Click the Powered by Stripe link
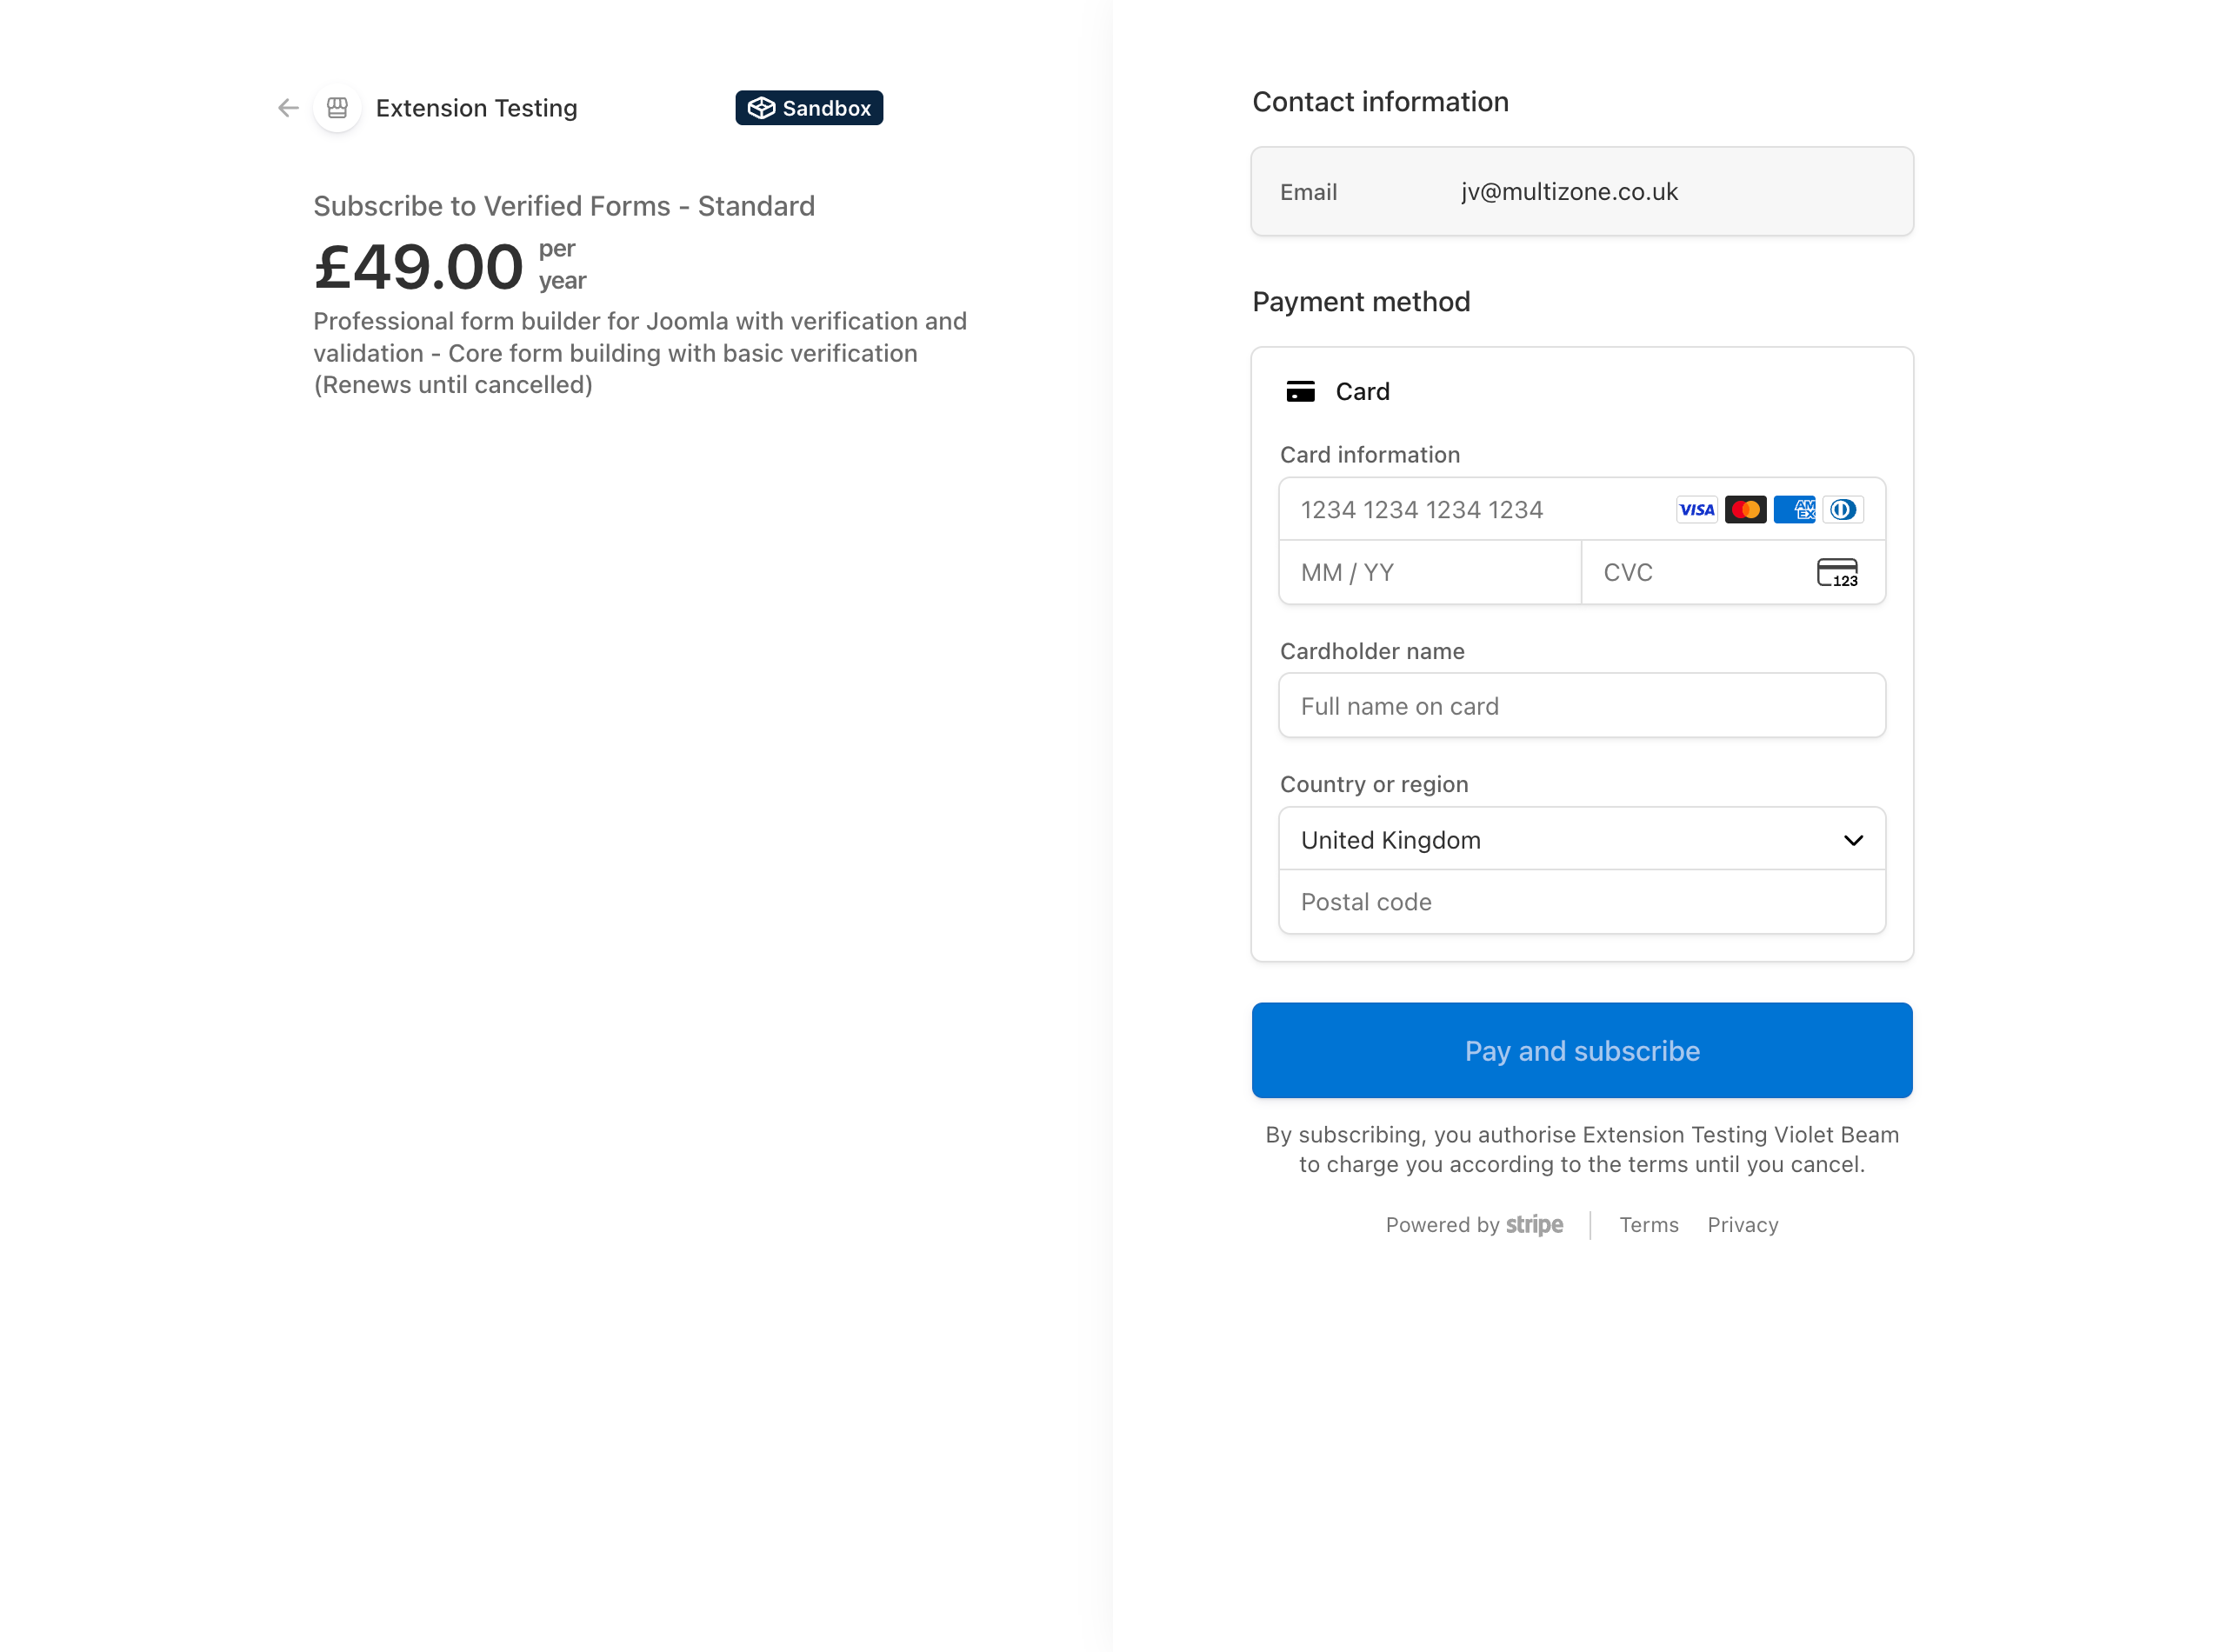The image size is (2226, 1652). [x=1475, y=1224]
